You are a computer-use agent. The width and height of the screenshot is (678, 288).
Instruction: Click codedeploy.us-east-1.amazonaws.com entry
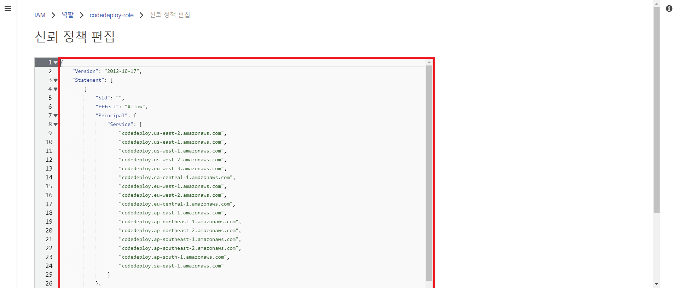coord(173,142)
